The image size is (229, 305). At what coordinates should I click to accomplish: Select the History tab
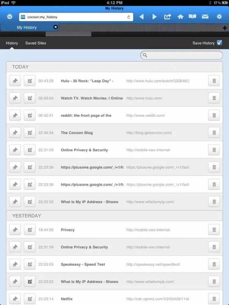[12, 43]
